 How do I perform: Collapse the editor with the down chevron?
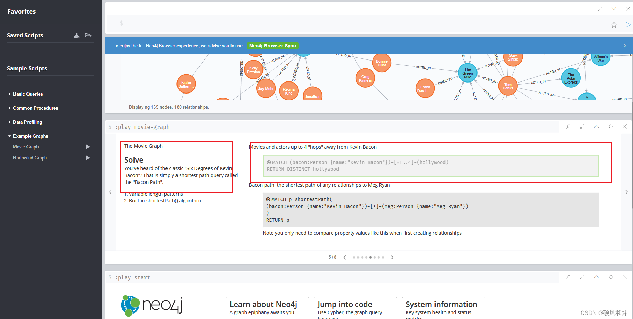pos(614,9)
